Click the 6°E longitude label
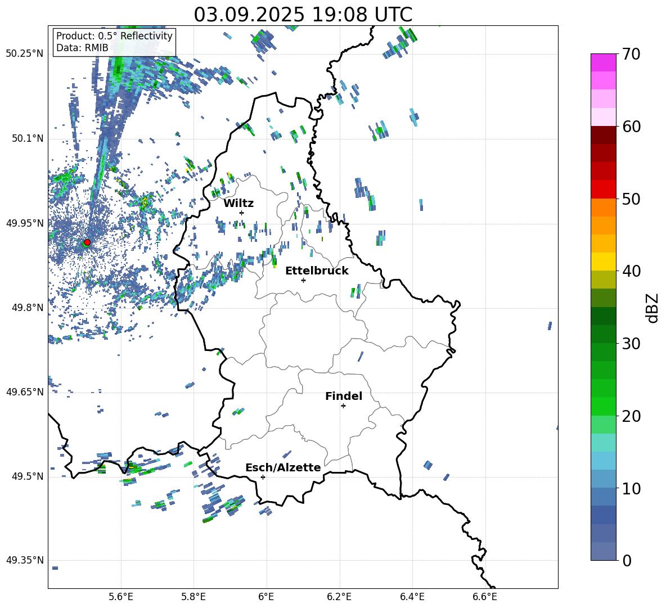The height and width of the screenshot is (608, 666). coord(266,597)
